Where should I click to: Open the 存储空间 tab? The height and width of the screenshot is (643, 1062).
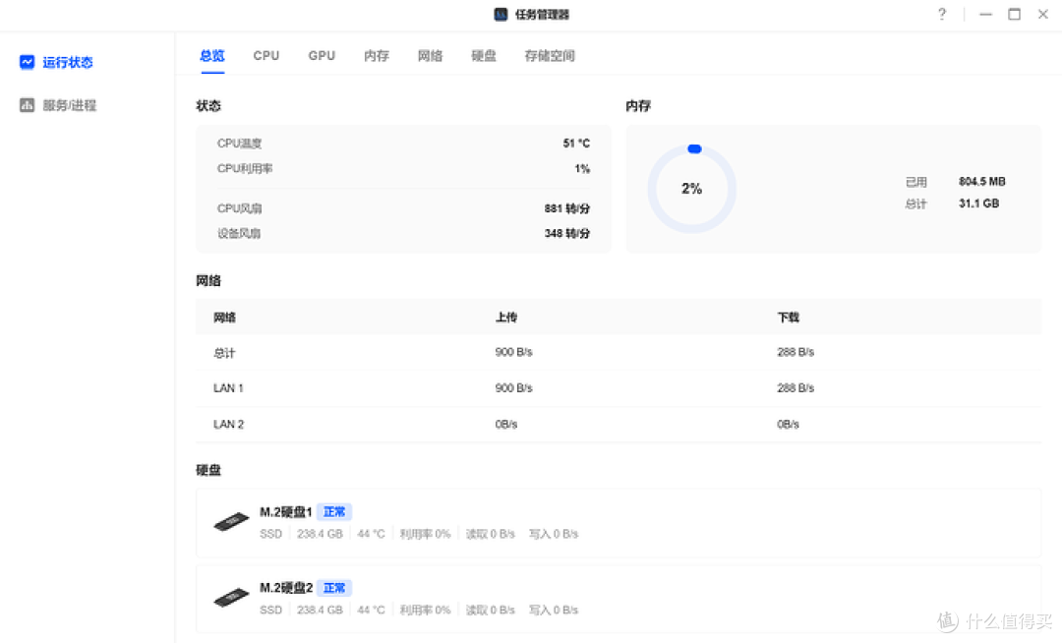(549, 56)
